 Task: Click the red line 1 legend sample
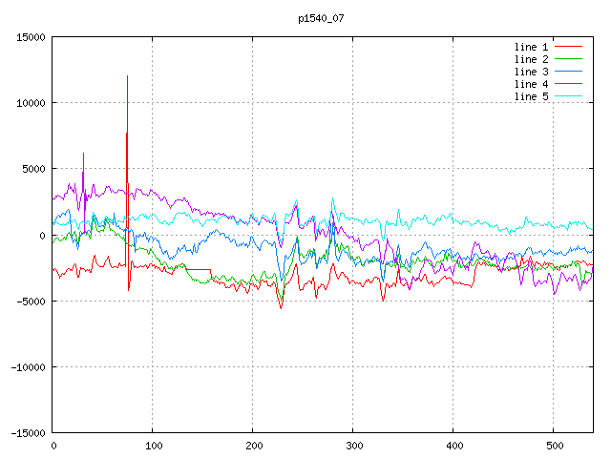(x=568, y=47)
